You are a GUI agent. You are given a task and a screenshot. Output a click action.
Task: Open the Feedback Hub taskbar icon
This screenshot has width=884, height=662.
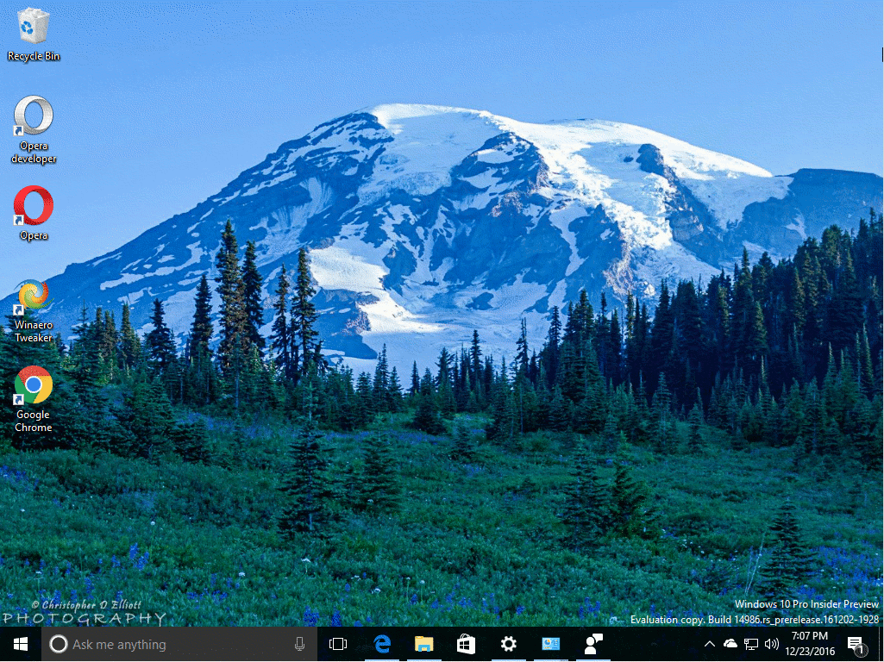[x=593, y=644]
